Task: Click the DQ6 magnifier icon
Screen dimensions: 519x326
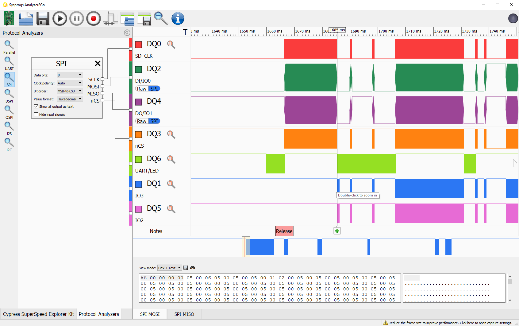Action: [x=171, y=159]
